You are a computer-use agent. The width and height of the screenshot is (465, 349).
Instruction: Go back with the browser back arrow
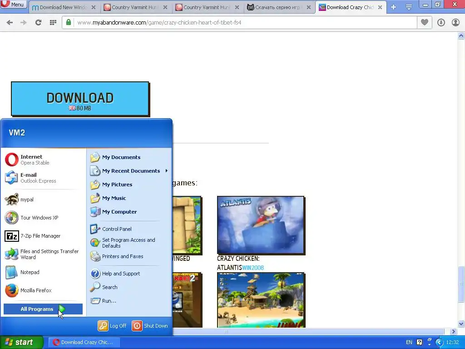tap(10, 23)
